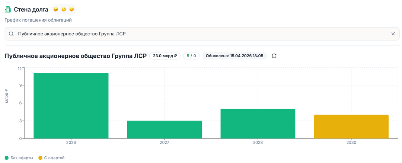Select the sad face emoji rating
402x163 pixels.
[55, 10]
